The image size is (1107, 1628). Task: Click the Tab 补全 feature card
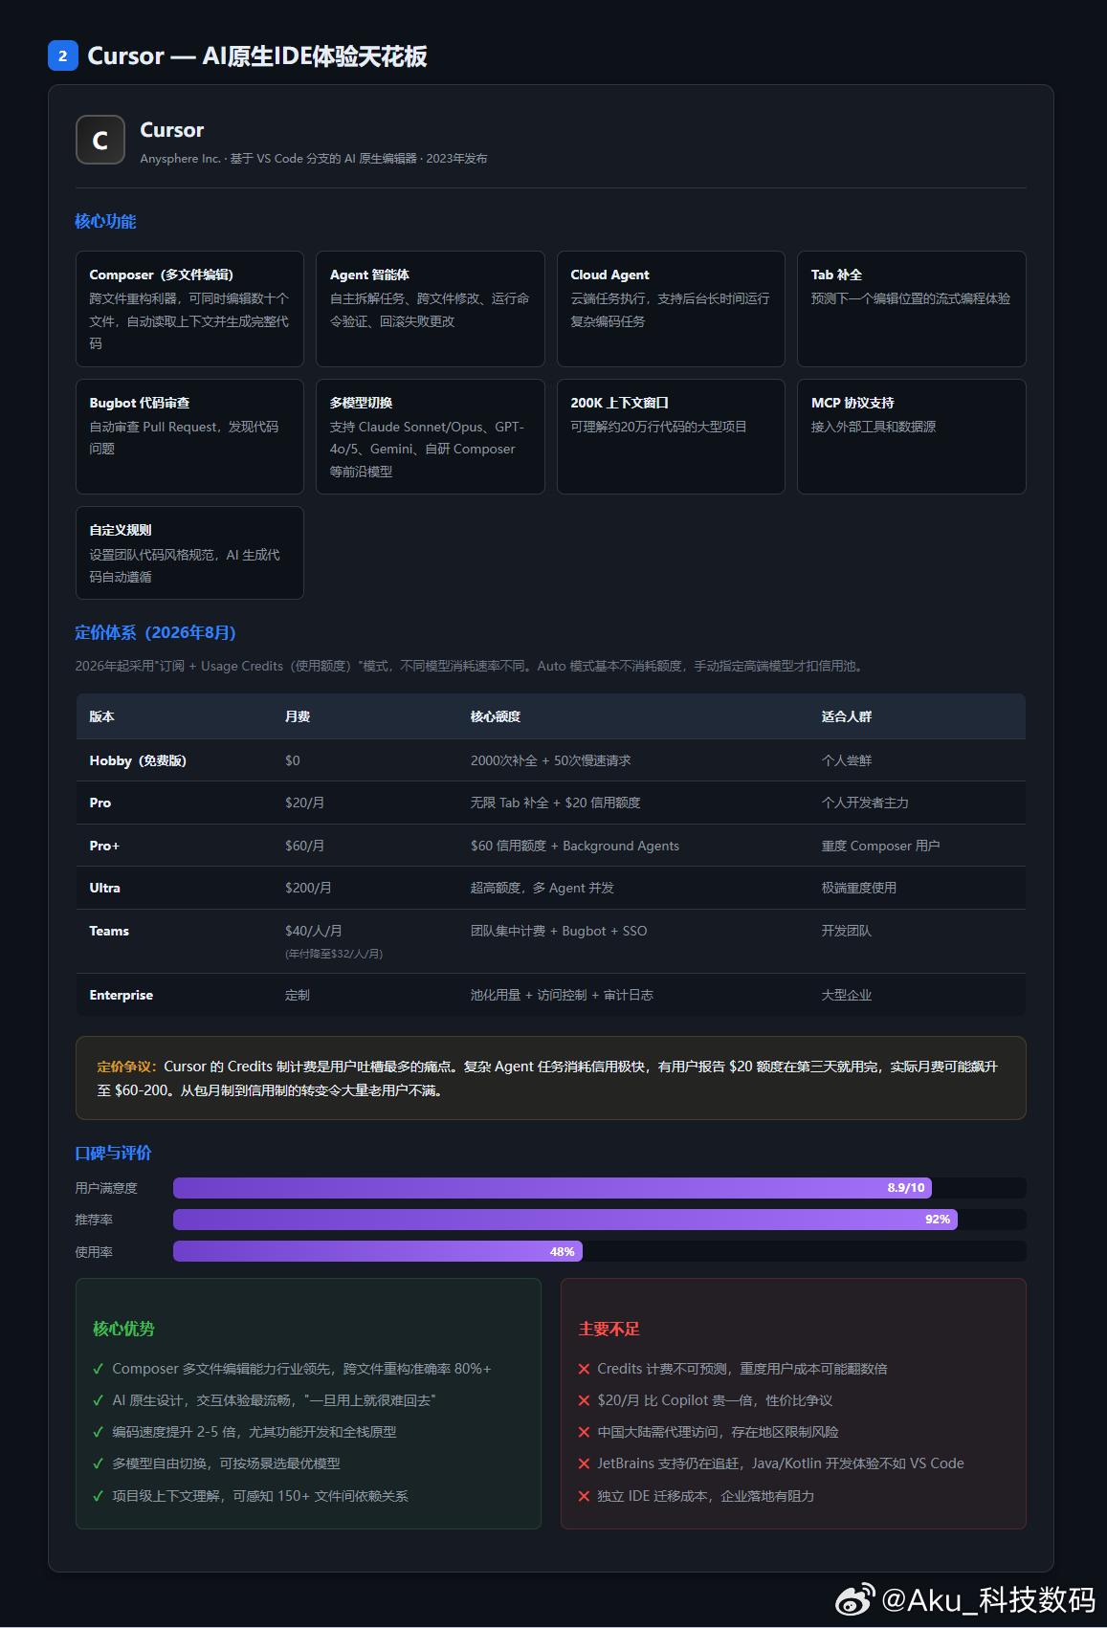point(912,309)
